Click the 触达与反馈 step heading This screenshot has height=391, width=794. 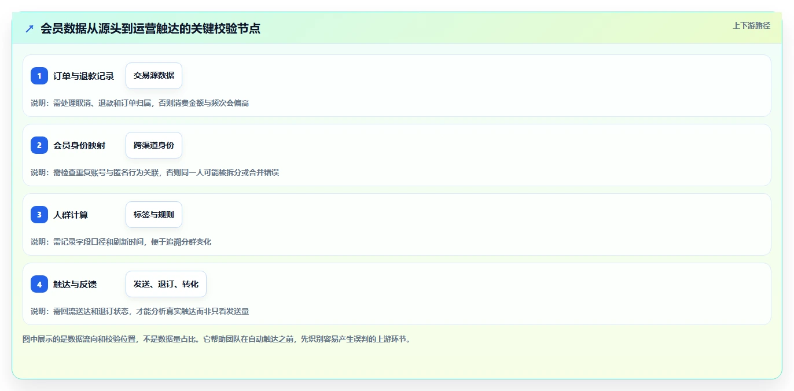75,284
